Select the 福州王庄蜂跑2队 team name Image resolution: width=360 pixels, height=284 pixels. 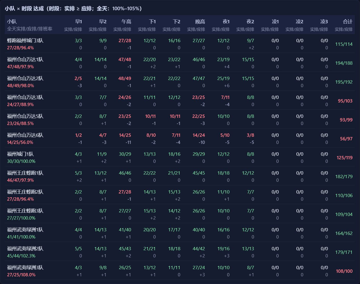pyautogui.click(x=25, y=192)
